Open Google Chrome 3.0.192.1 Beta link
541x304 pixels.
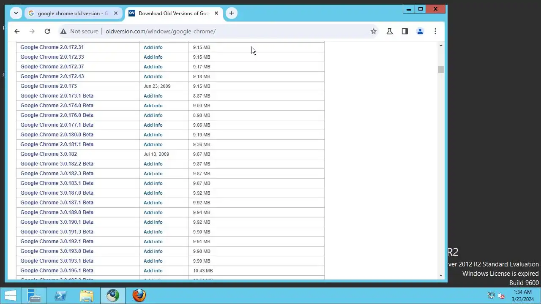click(x=57, y=242)
